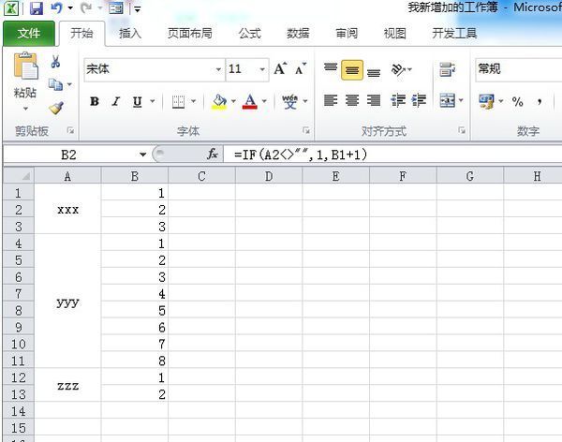
Task: Click the Format Painter brush icon
Action: (x=55, y=108)
